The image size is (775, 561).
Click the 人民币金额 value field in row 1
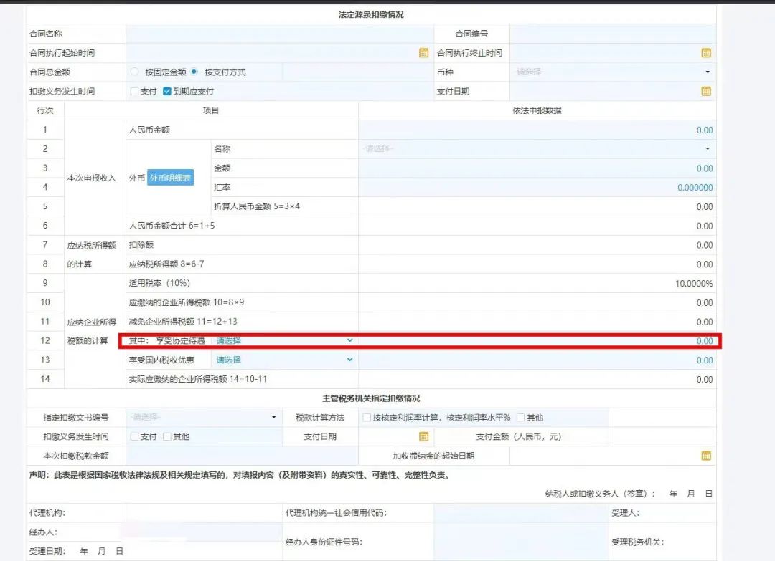tap(537, 130)
